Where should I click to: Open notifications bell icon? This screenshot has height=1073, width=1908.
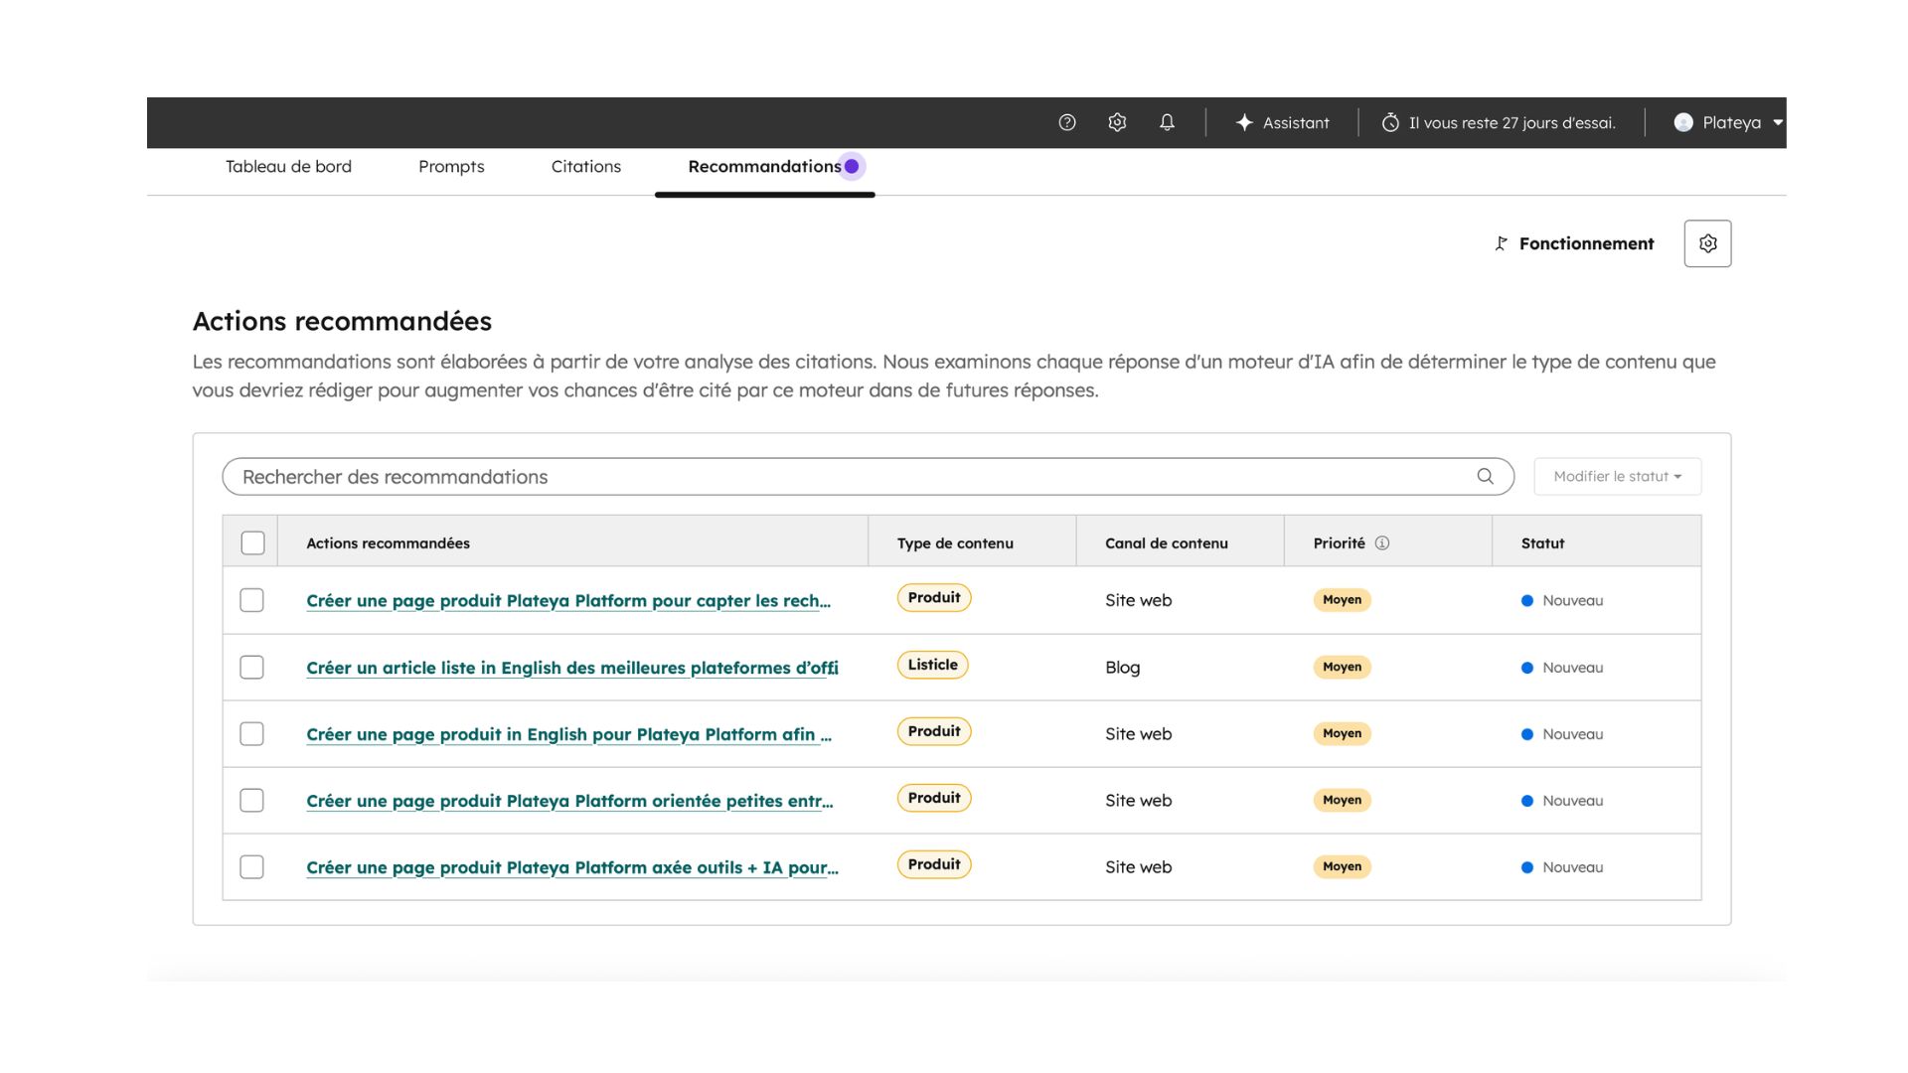pyautogui.click(x=1167, y=122)
